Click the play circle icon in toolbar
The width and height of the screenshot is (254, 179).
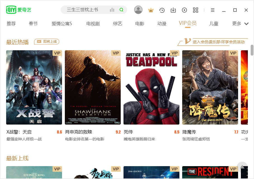click(x=184, y=10)
